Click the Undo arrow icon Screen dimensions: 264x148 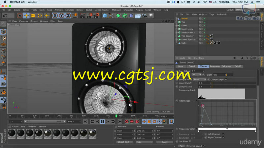click(x=5, y=15)
